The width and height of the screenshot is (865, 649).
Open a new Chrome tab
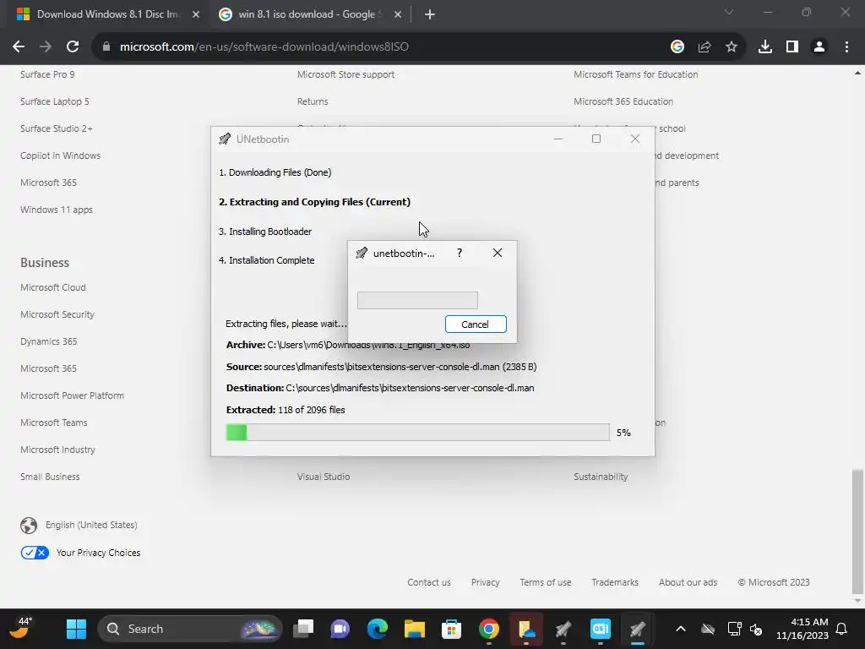point(430,14)
